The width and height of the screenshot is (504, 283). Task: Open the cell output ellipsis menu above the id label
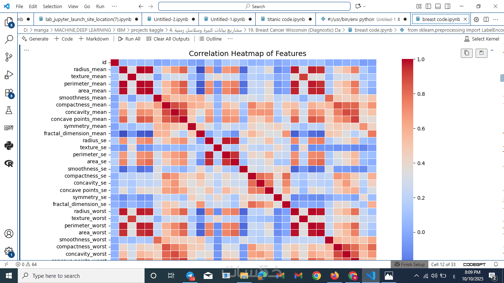pos(26,50)
